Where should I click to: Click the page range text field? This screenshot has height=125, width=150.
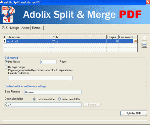tap(40, 78)
